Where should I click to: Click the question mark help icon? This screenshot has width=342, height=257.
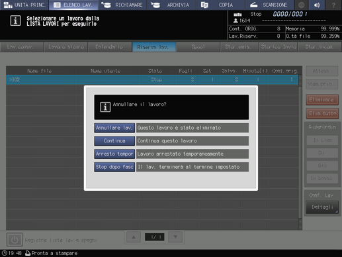pyautogui.click(x=333, y=5)
